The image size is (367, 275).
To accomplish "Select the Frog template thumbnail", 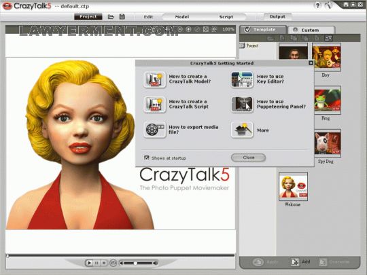I will [327, 100].
